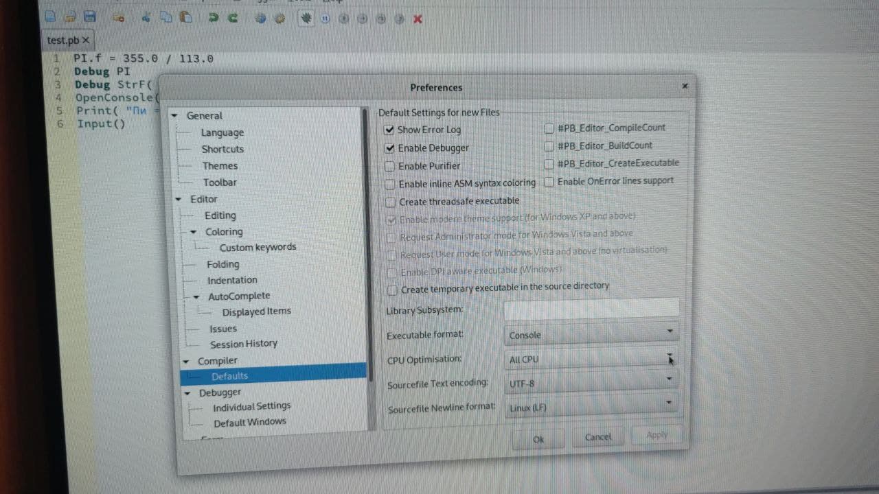Close the Preferences dialog with its X

[685, 86]
